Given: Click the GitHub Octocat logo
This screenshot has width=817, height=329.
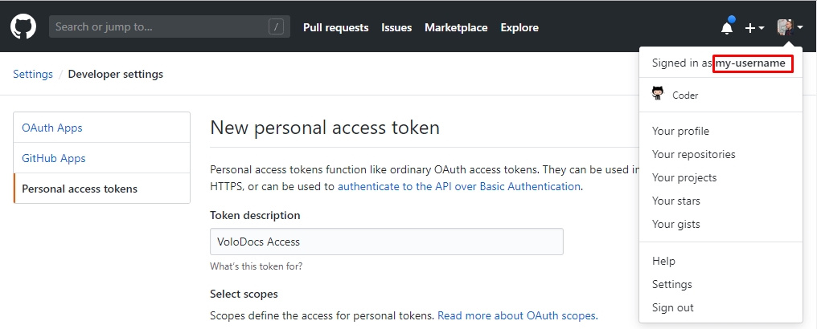Looking at the screenshot, I should click(x=23, y=27).
